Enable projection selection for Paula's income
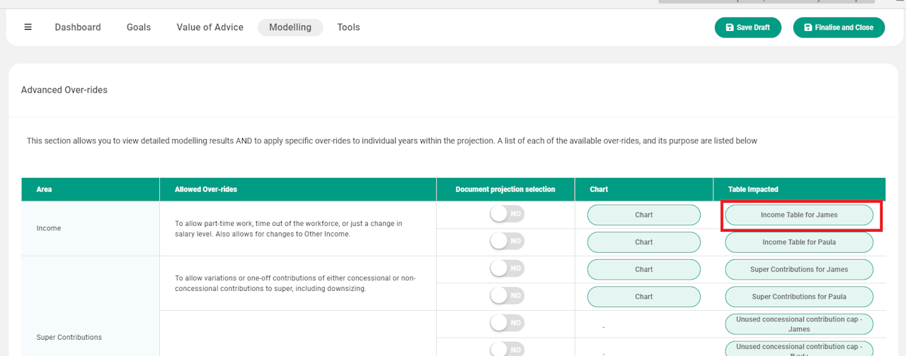Image resolution: width=906 pixels, height=356 pixels. pyautogui.click(x=506, y=242)
